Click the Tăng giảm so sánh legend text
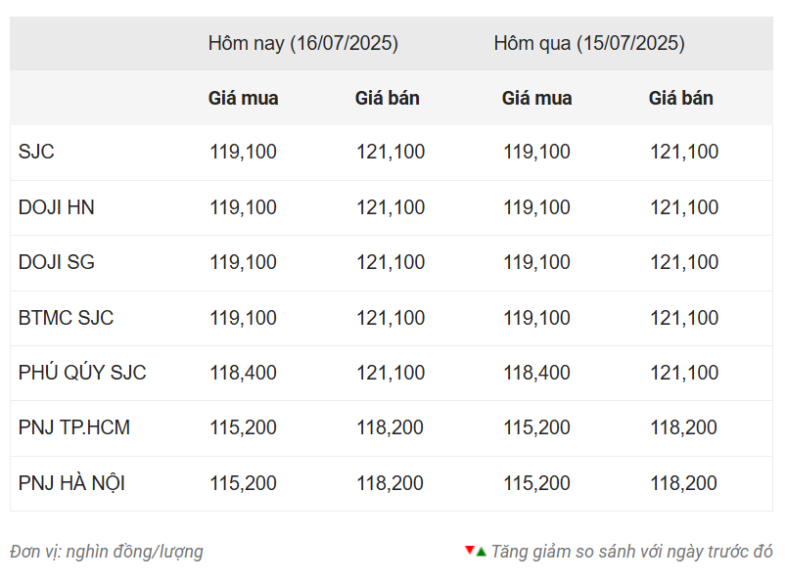The width and height of the screenshot is (786, 582). (631, 552)
